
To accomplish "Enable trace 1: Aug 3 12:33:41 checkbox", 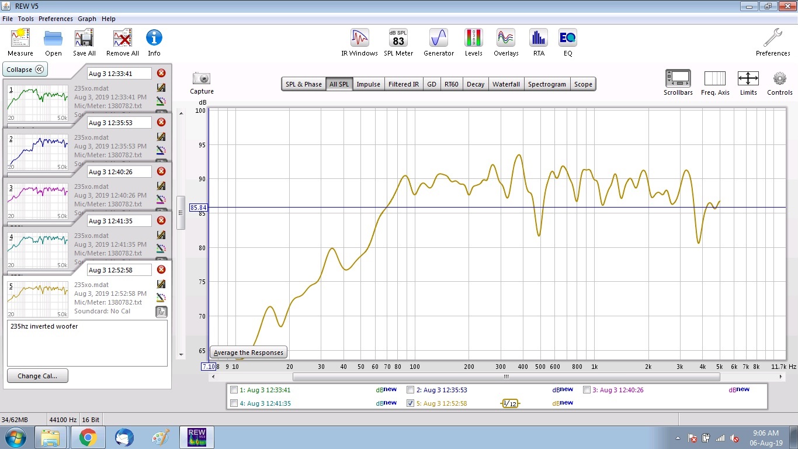I will 234,390.
